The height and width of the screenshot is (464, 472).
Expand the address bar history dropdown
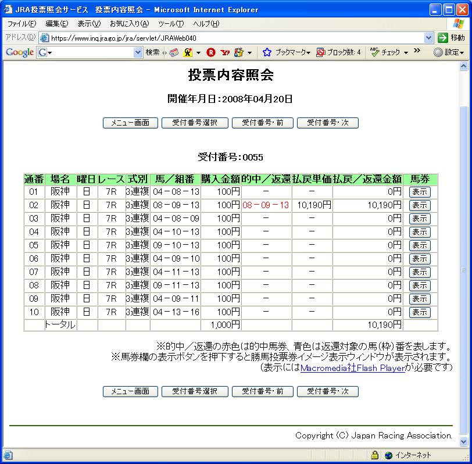[428, 38]
